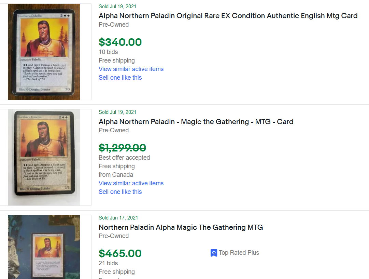The width and height of the screenshot is (369, 279).
Task: Click the Top Rated Plus badge icon
Action: pyautogui.click(x=214, y=253)
